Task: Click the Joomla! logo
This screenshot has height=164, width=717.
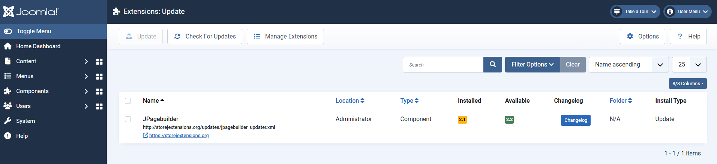Action: click(31, 12)
